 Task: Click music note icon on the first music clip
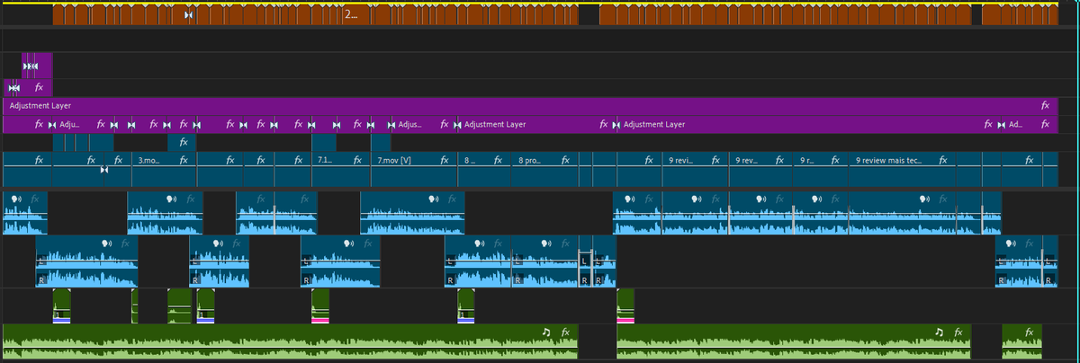coord(545,332)
